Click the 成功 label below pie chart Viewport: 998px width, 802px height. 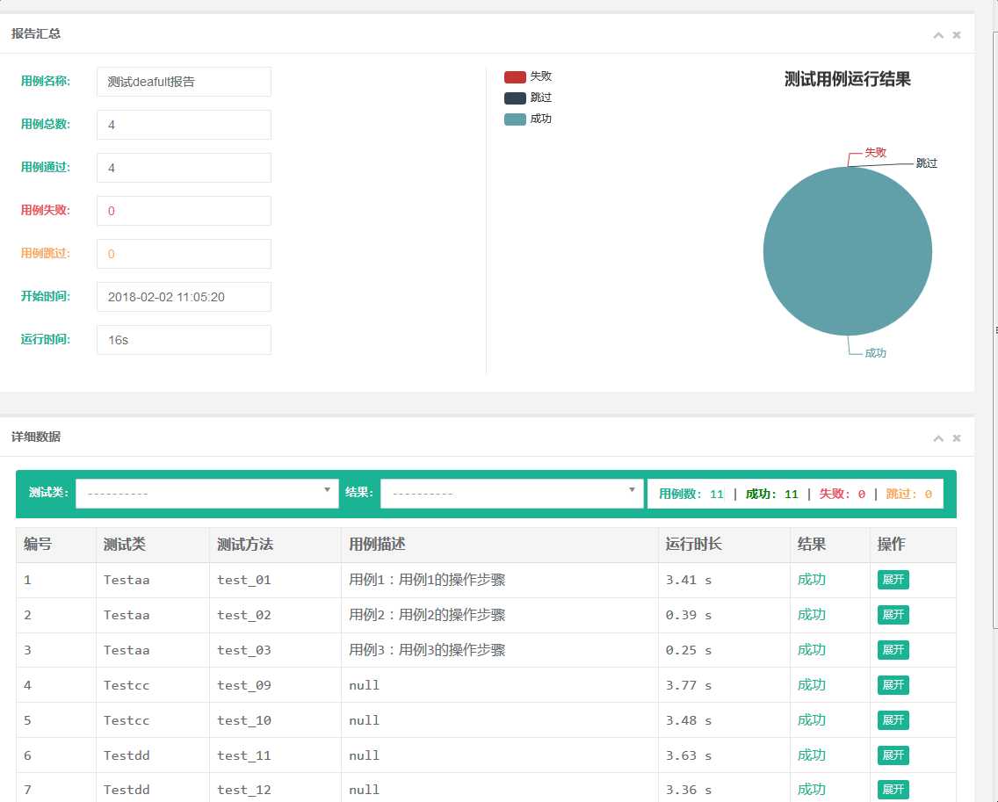tap(875, 352)
